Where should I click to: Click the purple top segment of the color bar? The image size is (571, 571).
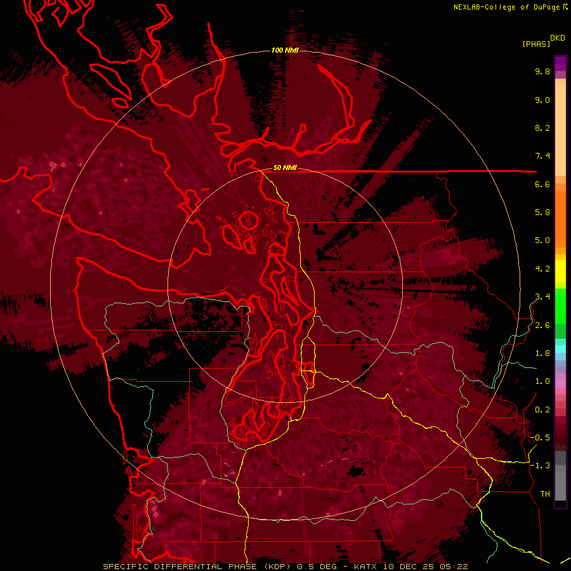[x=560, y=63]
